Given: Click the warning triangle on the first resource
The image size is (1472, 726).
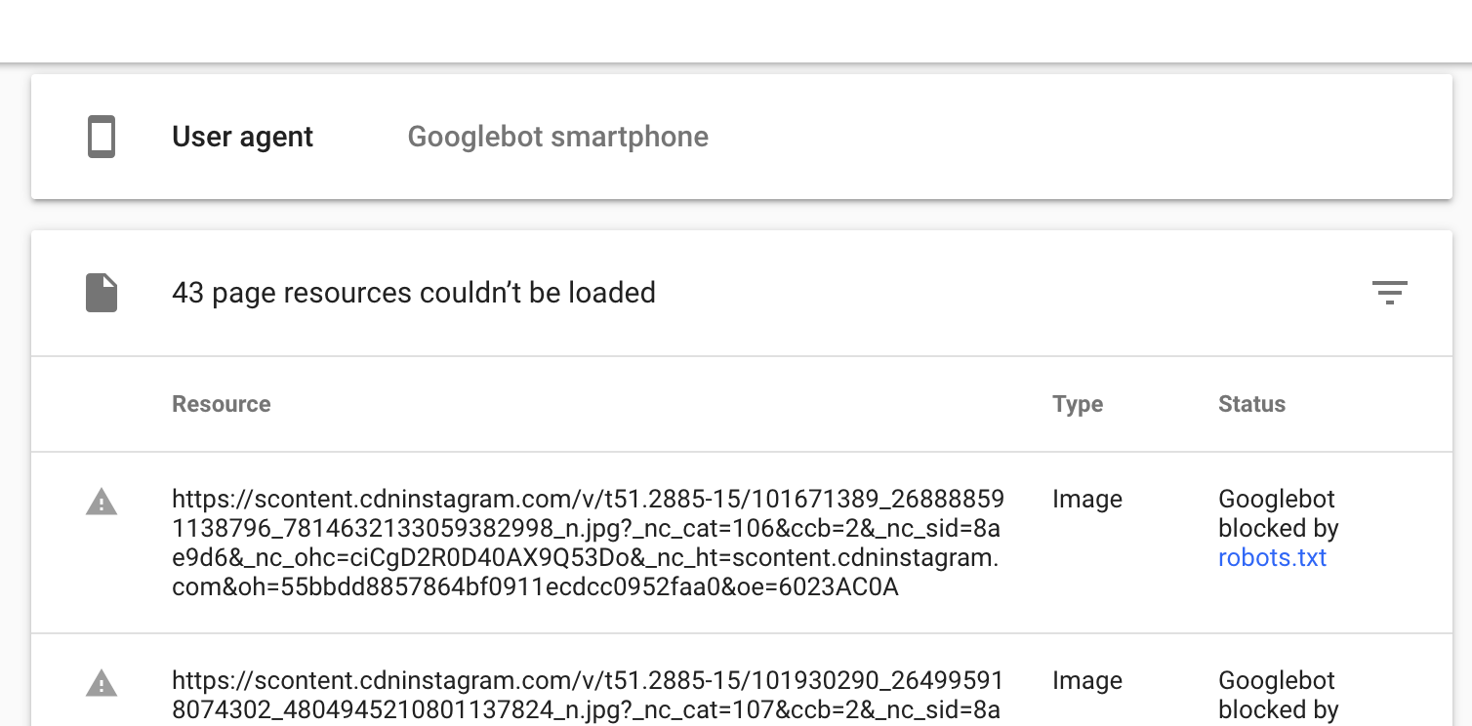Looking at the screenshot, I should pyautogui.click(x=102, y=503).
